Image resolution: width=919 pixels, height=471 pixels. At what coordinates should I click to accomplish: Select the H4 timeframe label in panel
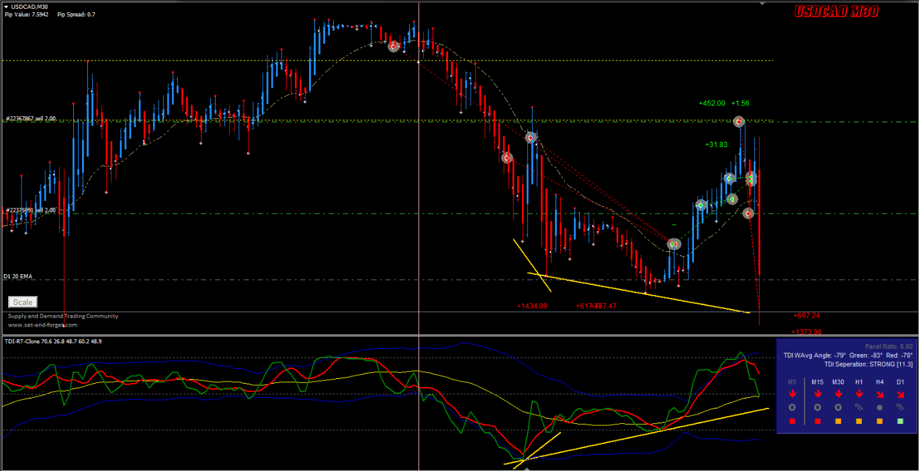tap(880, 382)
